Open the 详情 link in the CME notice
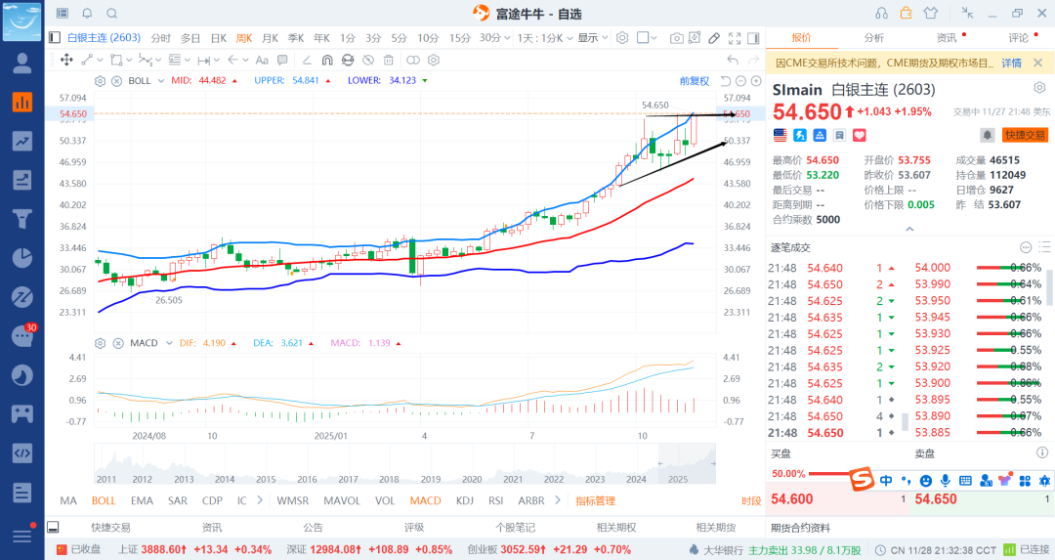 click(x=1011, y=63)
